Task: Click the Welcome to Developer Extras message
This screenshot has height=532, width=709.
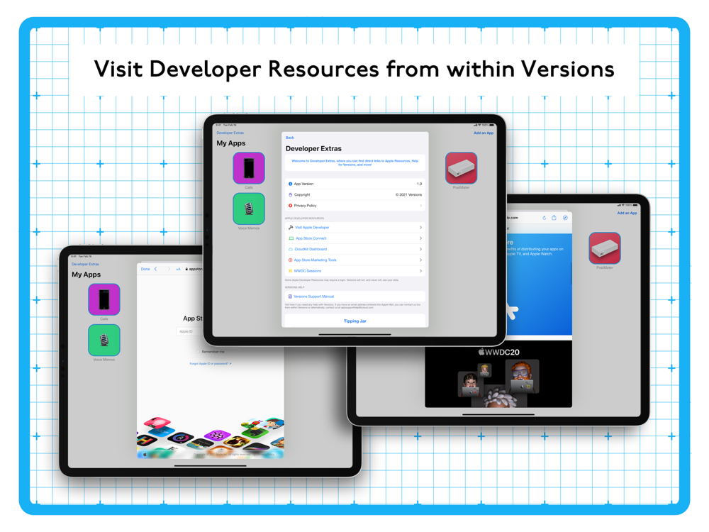Action: (x=355, y=163)
